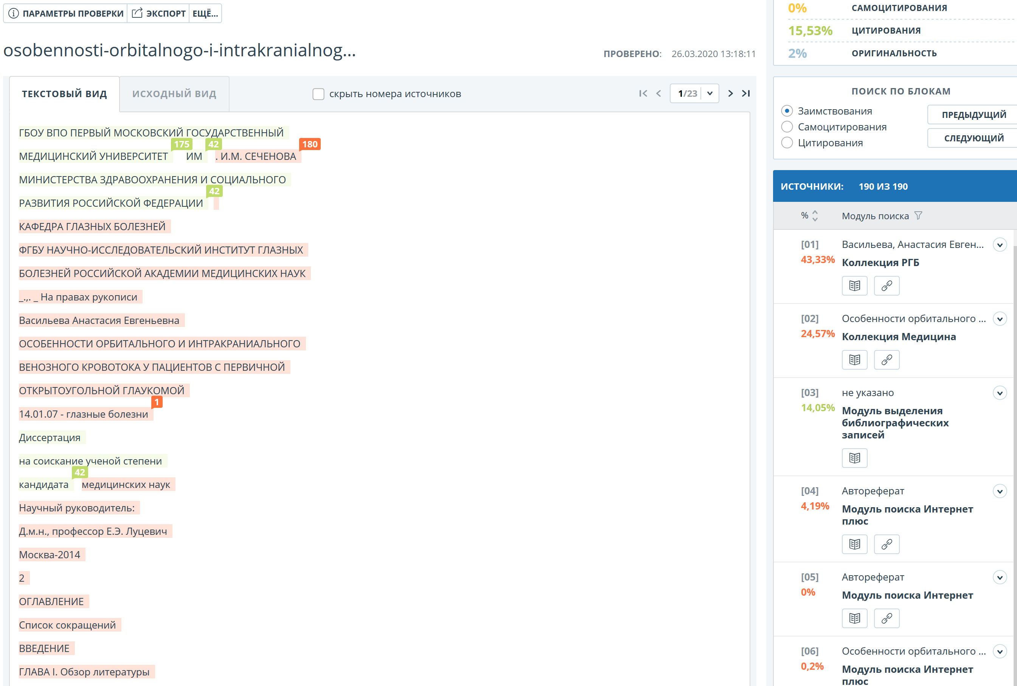Select Самоцитирования radio button
Image resolution: width=1017 pixels, height=686 pixels.
[787, 127]
